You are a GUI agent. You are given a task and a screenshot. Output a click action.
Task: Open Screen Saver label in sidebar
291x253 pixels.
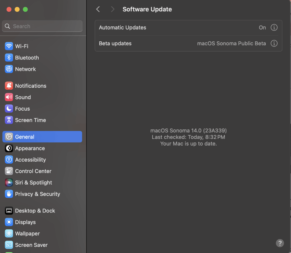click(x=32, y=245)
